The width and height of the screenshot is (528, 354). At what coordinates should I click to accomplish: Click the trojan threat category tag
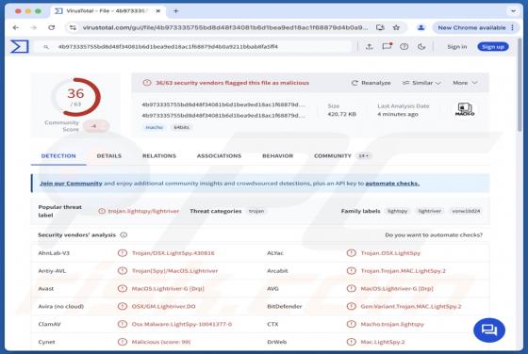tap(256, 211)
